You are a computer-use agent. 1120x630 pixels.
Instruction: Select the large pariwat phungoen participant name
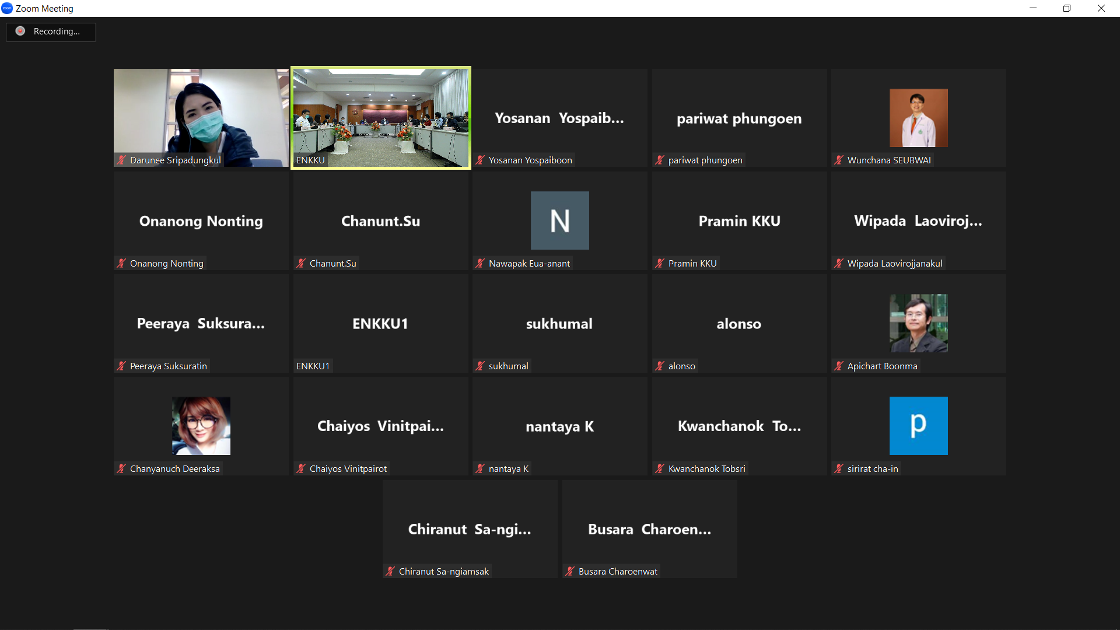[739, 119]
